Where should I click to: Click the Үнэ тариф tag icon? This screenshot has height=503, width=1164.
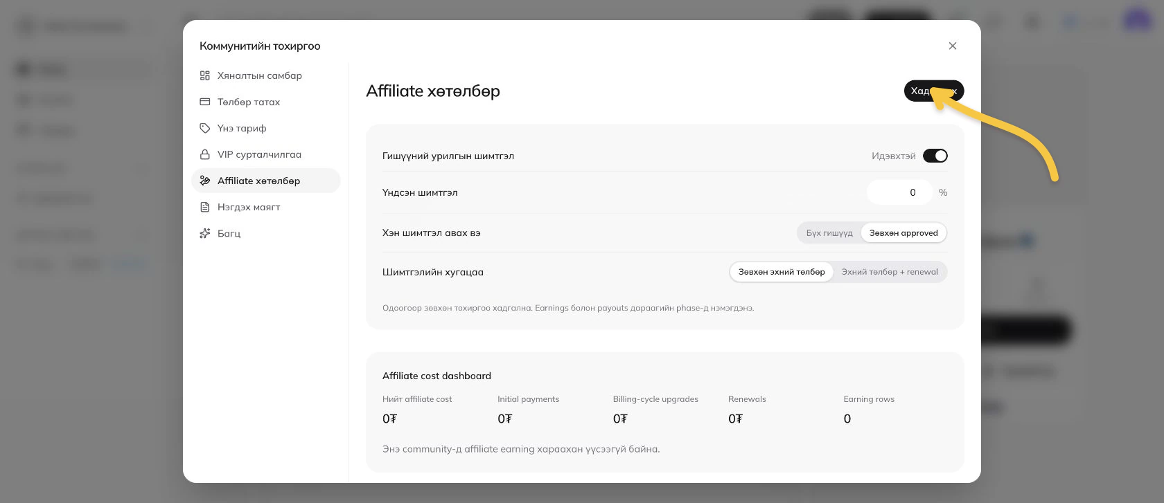204,128
